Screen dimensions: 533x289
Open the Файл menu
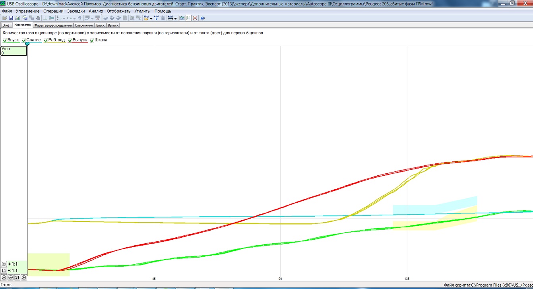7,11
